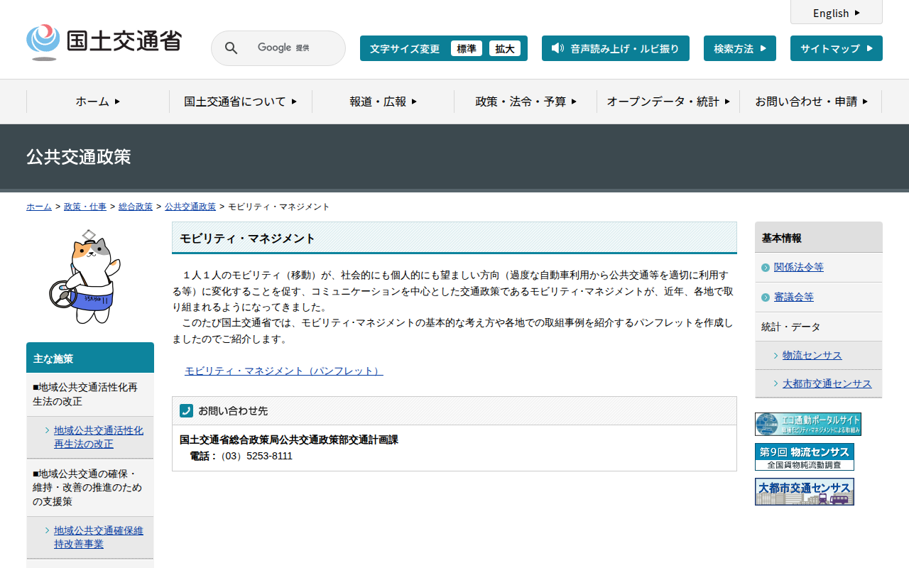Set text size to 拡大
This screenshot has height=568, width=909.
coord(504,48)
